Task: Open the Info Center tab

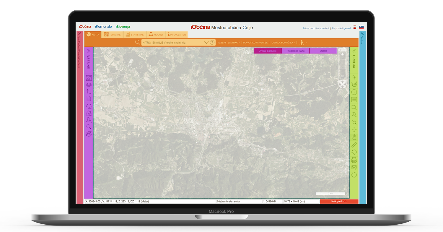Action: tap(177, 35)
